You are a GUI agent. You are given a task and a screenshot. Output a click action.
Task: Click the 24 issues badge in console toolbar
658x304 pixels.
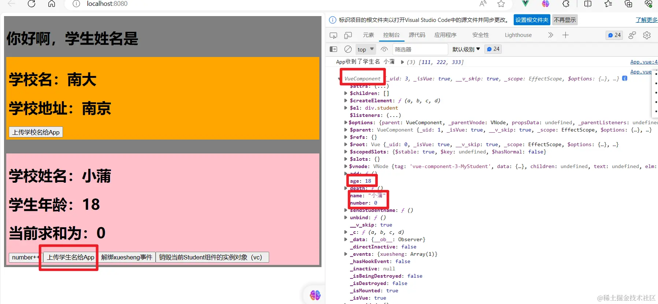click(493, 49)
